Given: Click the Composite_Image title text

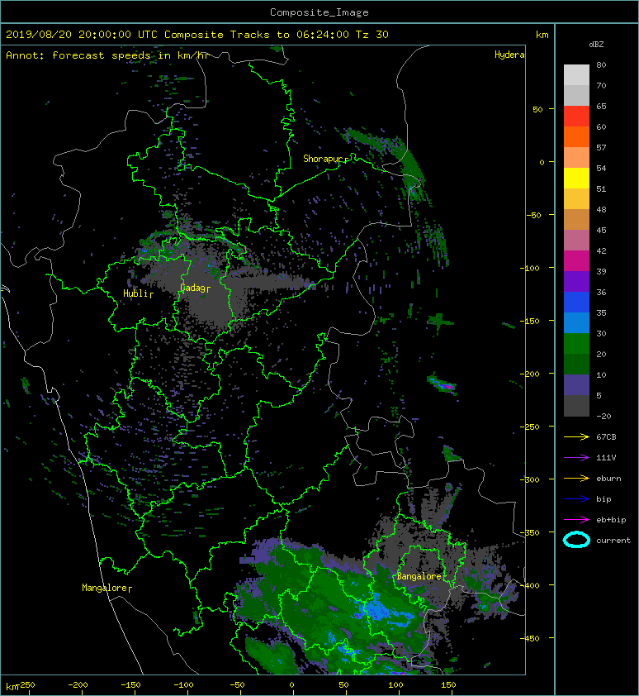Looking at the screenshot, I should 319,12.
